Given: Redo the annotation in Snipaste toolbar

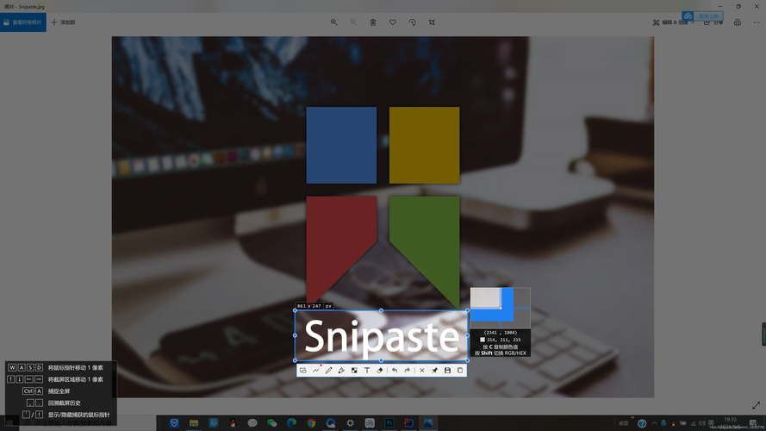Looking at the screenshot, I should coord(407,371).
